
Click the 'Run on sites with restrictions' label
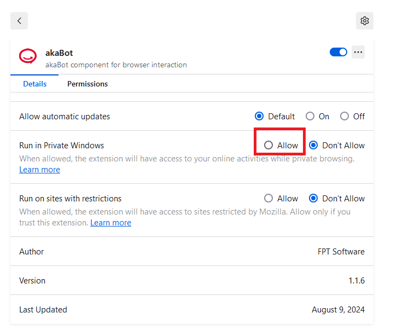71,199
